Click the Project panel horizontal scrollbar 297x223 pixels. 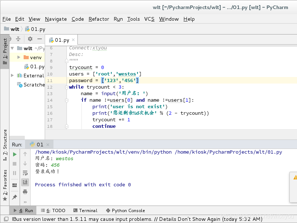click(17, 137)
